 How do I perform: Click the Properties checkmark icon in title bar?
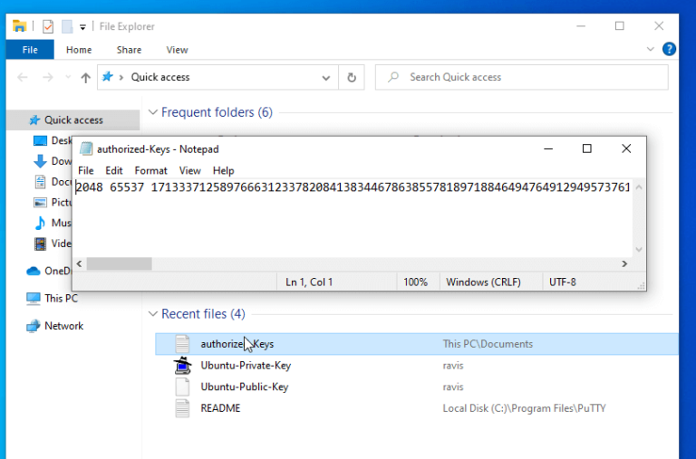point(48,26)
